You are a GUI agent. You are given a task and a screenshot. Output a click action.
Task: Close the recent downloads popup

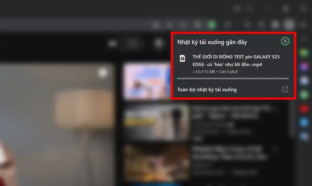(285, 41)
